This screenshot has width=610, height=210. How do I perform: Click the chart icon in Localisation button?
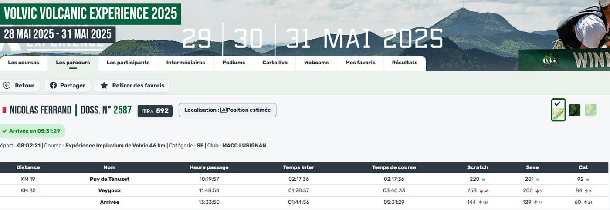tap(224, 110)
